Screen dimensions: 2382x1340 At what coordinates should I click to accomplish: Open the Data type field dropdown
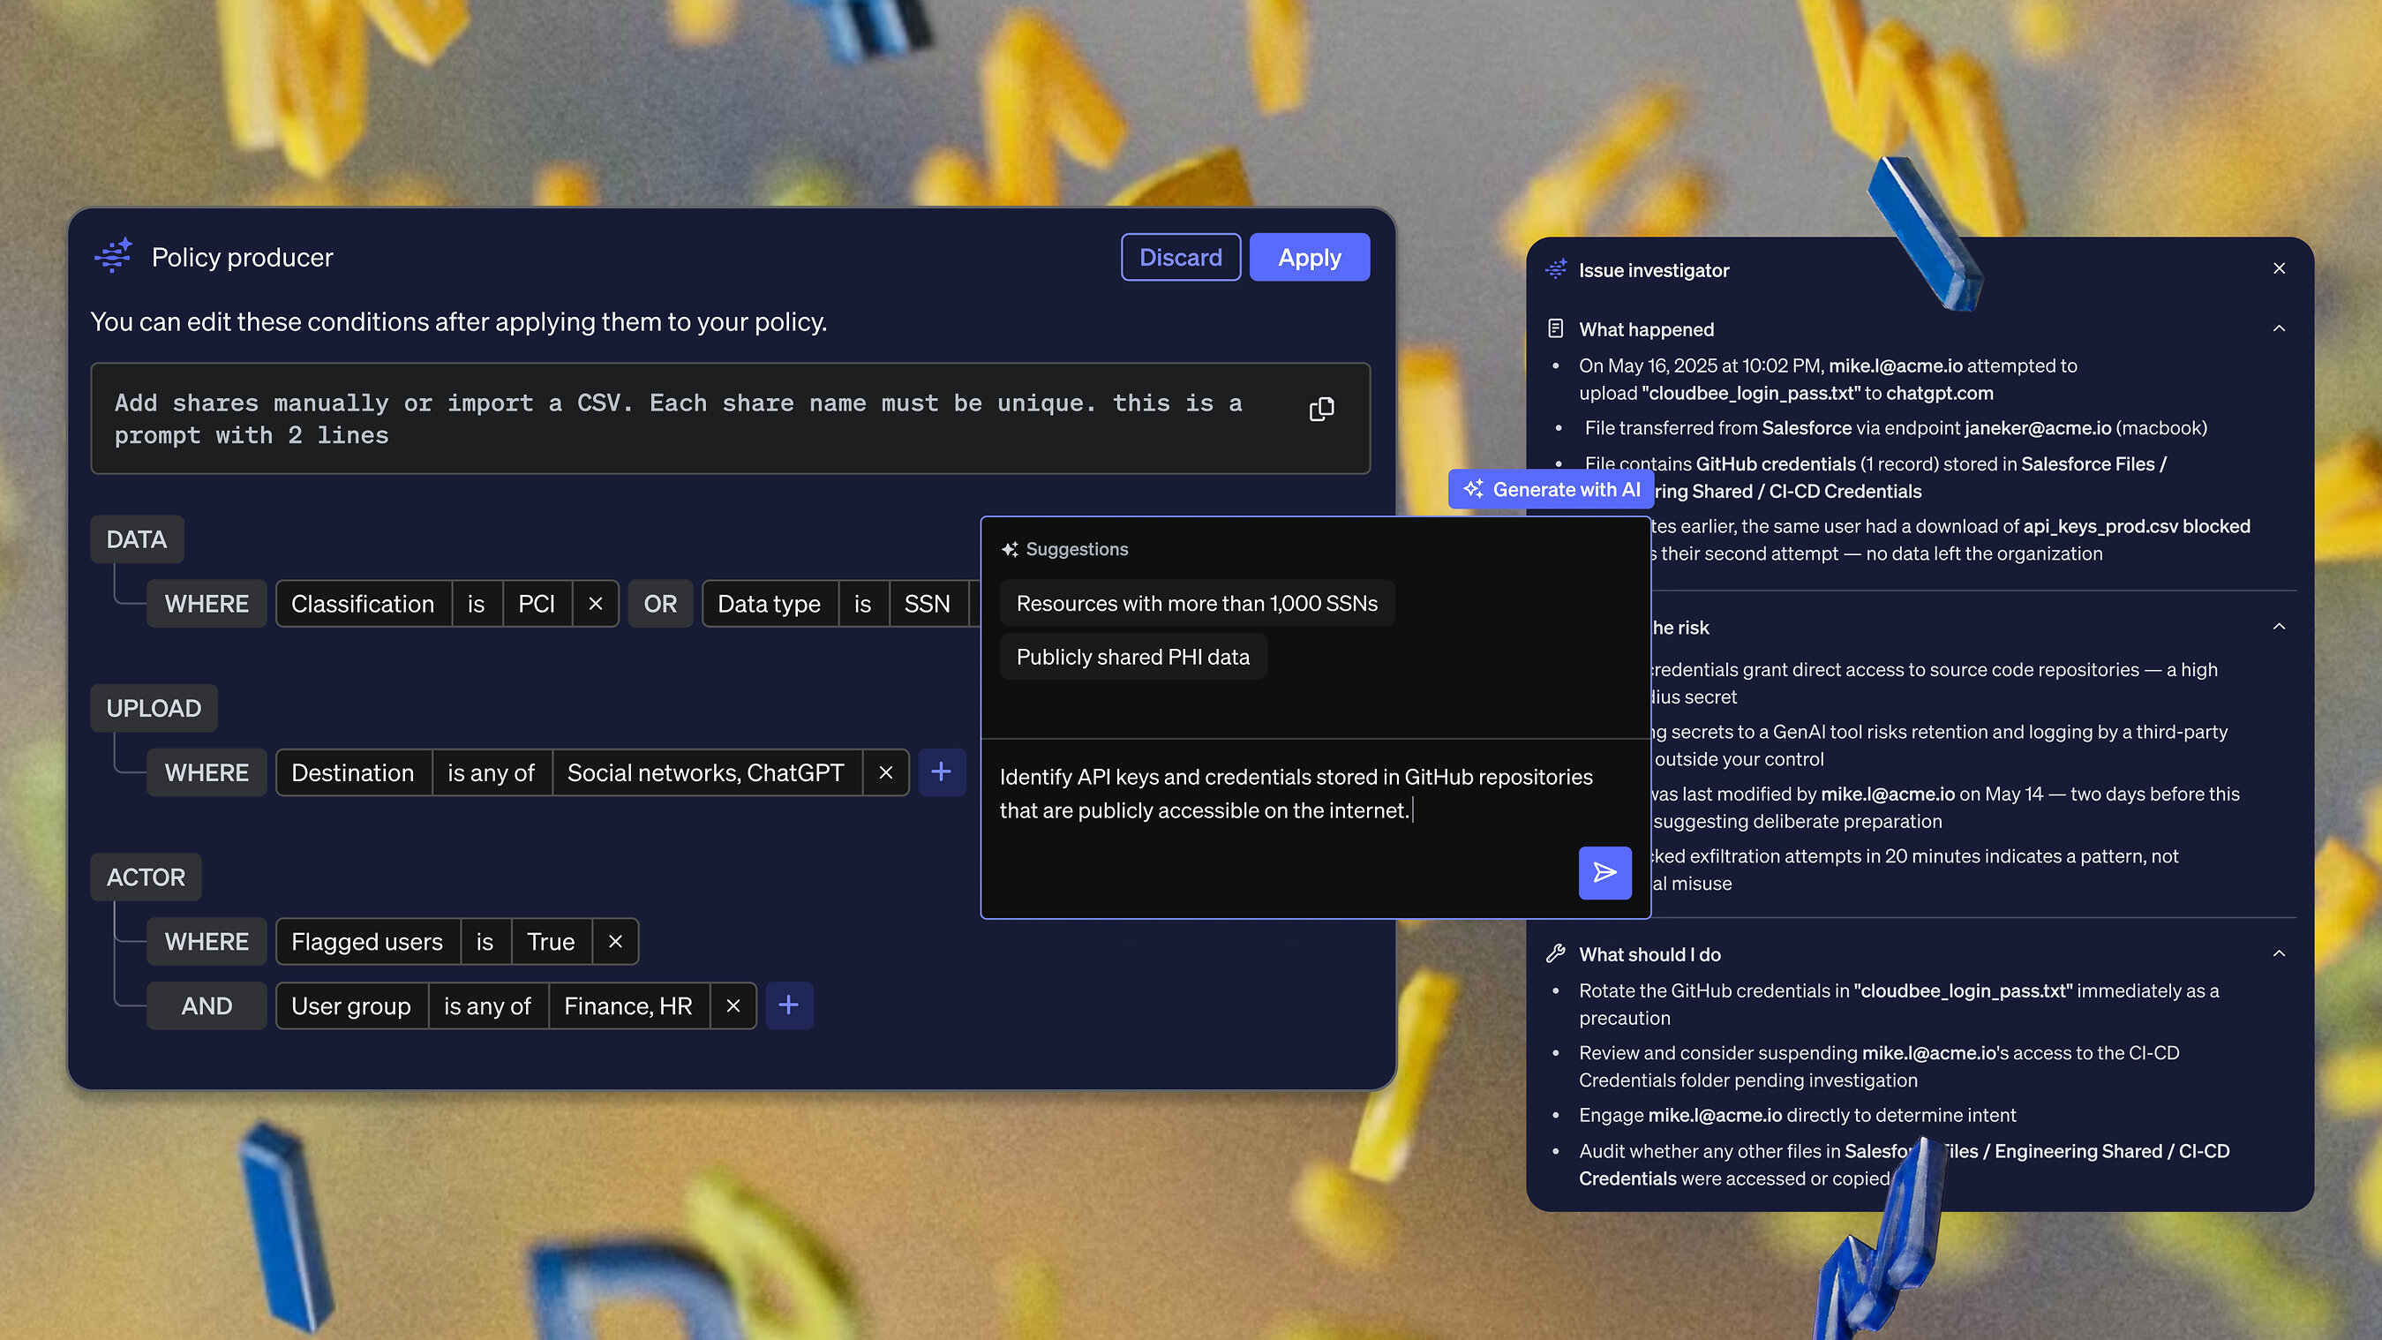pos(770,604)
